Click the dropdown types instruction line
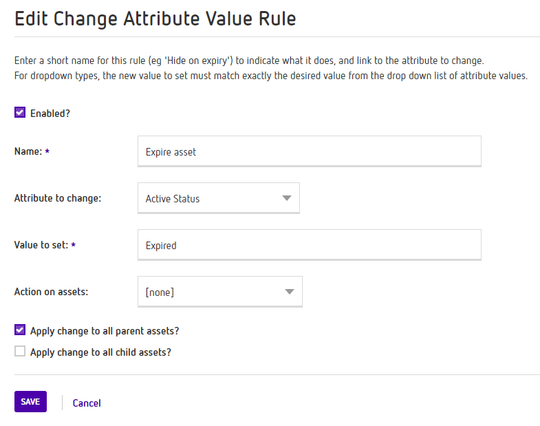Image resolution: width=540 pixels, height=426 pixels. [271, 76]
